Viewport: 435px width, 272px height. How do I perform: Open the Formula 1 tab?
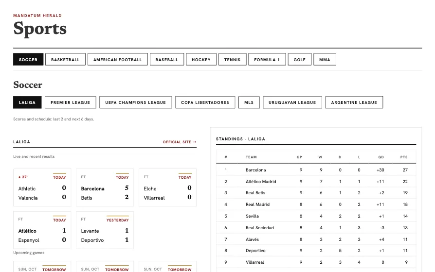267,59
